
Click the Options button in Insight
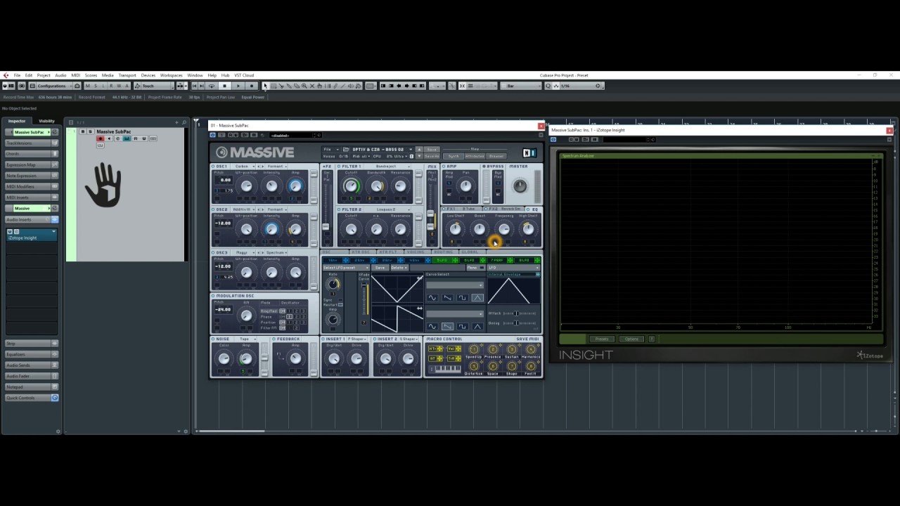632,339
